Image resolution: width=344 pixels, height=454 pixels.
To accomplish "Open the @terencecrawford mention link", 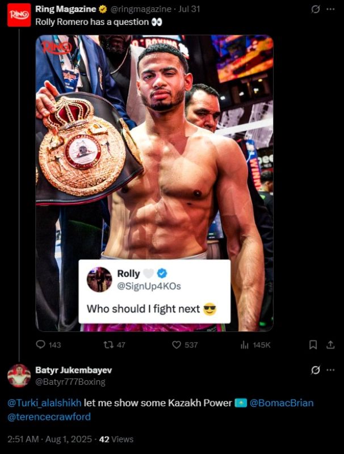I will point(49,417).
